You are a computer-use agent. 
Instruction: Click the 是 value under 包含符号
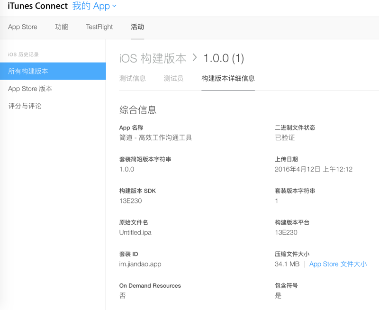pyautogui.click(x=278, y=295)
